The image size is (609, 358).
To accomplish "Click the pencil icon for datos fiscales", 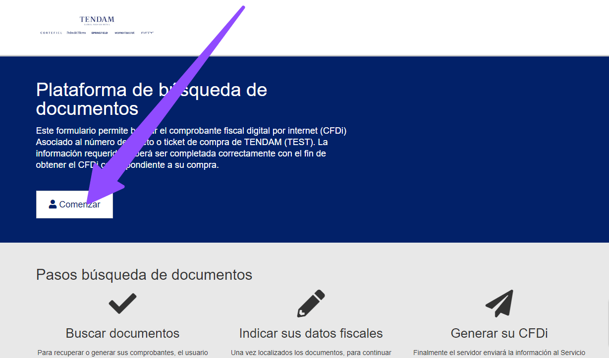I will tap(311, 303).
